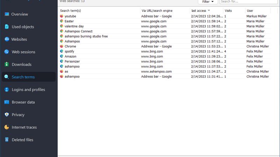
Task: Focus the Search for input field
Action: (x=248, y=2)
